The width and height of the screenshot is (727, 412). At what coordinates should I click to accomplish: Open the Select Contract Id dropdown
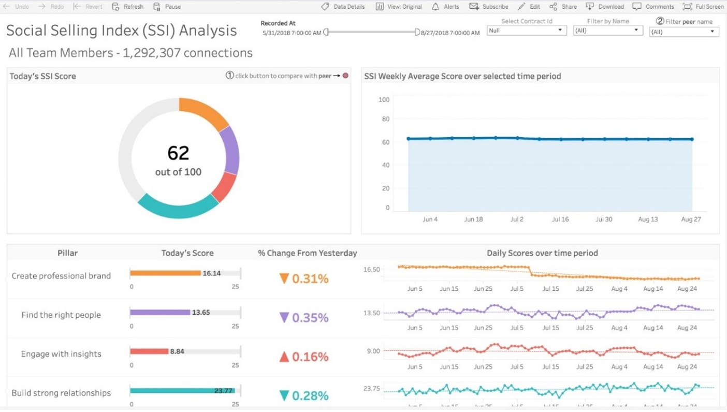[x=526, y=31]
